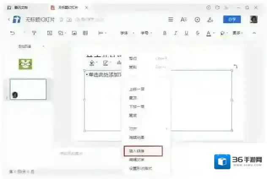
Task: Click the highlight color marker icon
Action: (x=222, y=33)
